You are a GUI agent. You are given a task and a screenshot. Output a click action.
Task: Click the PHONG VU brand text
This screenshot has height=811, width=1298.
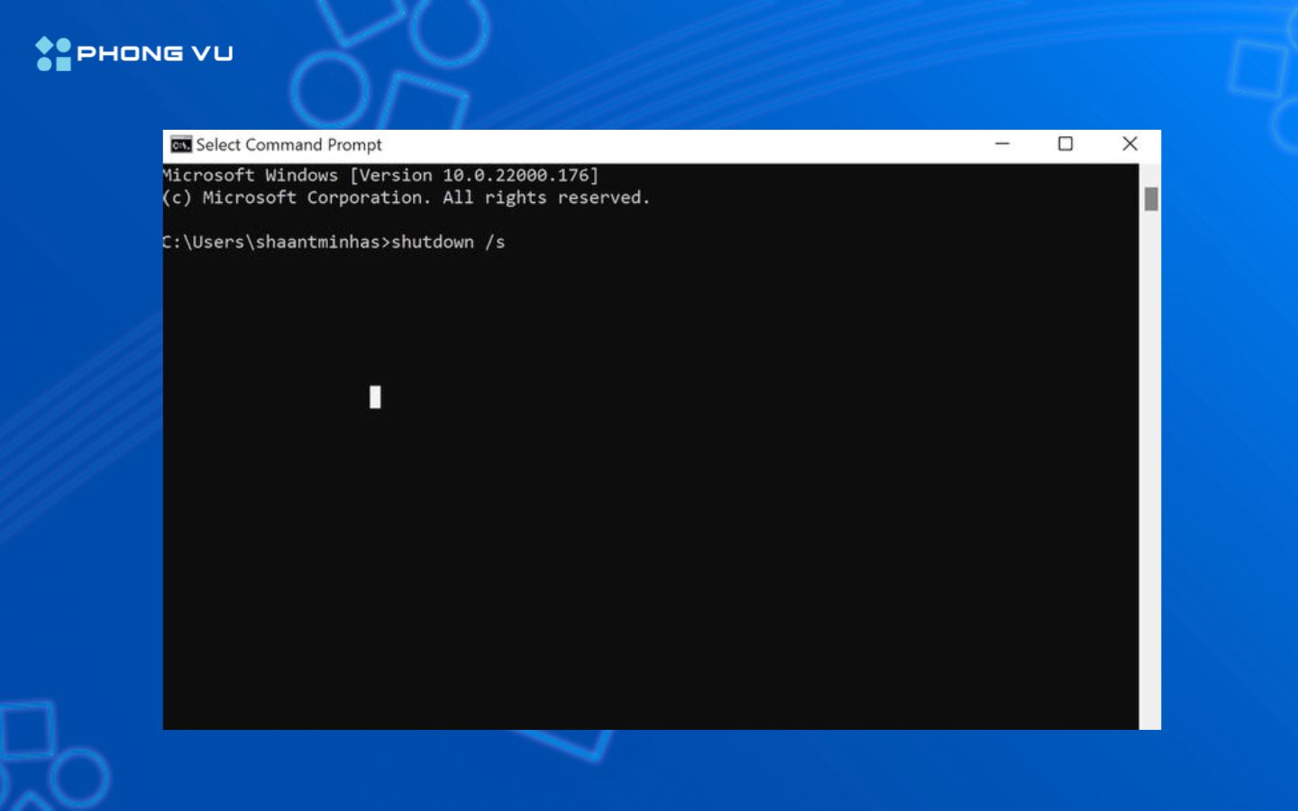point(155,54)
